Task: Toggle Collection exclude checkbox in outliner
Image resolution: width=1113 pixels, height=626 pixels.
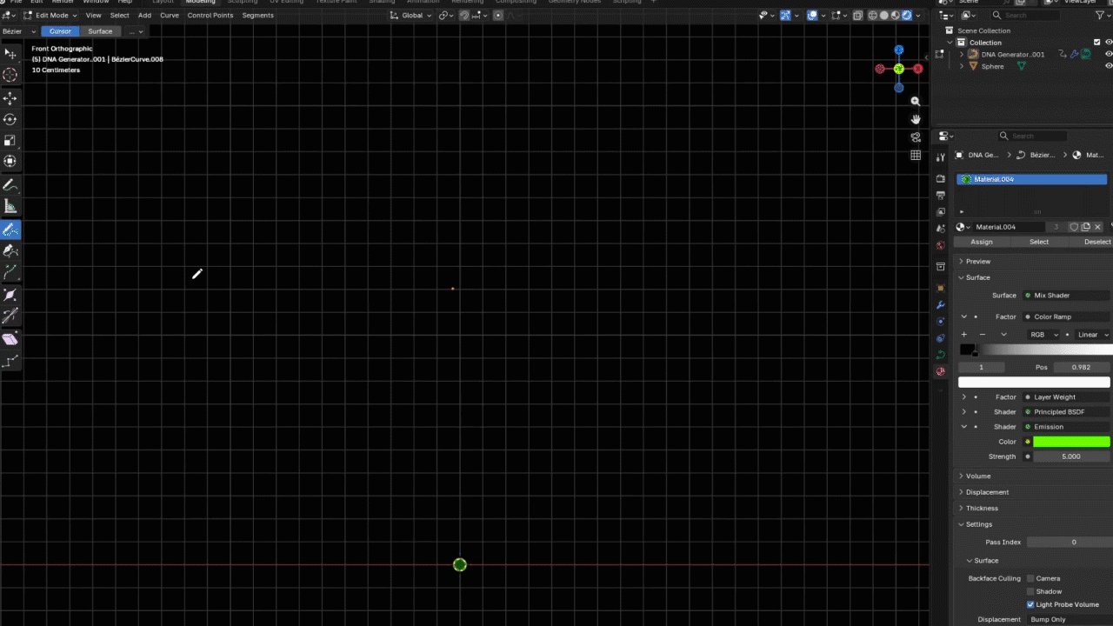Action: pyautogui.click(x=1095, y=43)
